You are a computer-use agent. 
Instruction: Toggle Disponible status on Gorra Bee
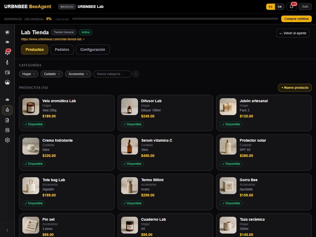pyautogui.click(x=231, y=203)
